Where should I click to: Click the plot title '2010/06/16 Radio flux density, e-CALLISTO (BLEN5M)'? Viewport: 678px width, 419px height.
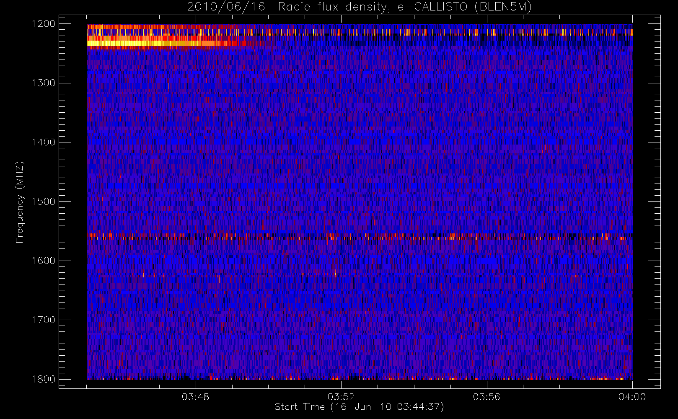(x=359, y=7)
